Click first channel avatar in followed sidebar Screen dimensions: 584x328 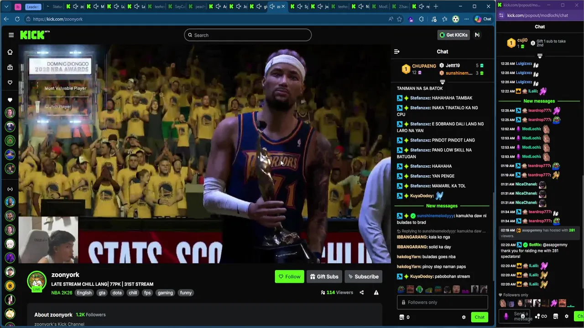pyautogui.click(x=10, y=113)
